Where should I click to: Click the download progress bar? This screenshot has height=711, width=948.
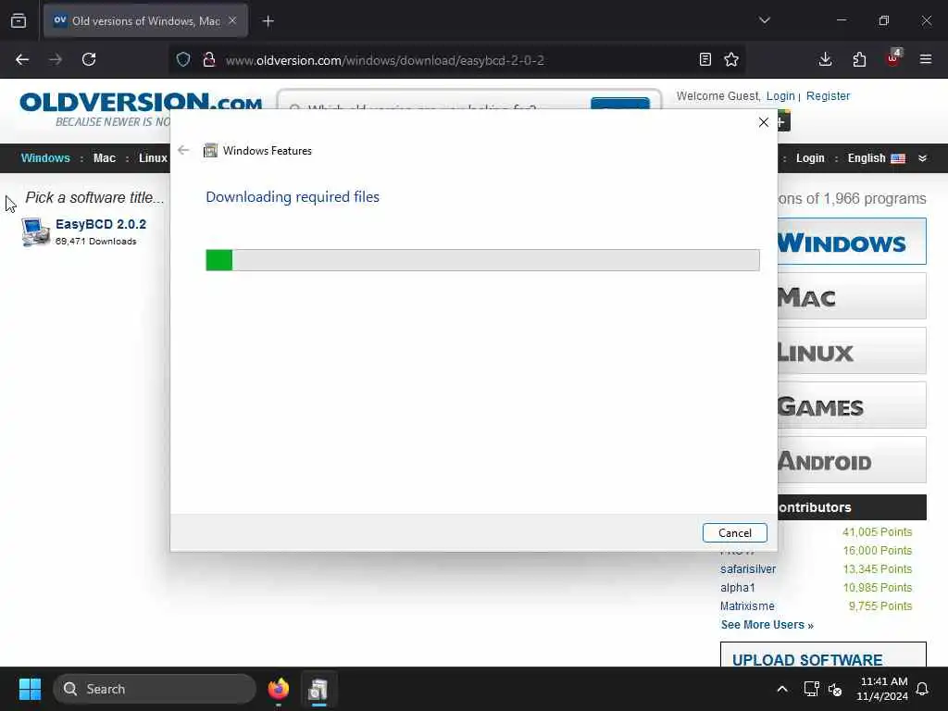point(482,260)
